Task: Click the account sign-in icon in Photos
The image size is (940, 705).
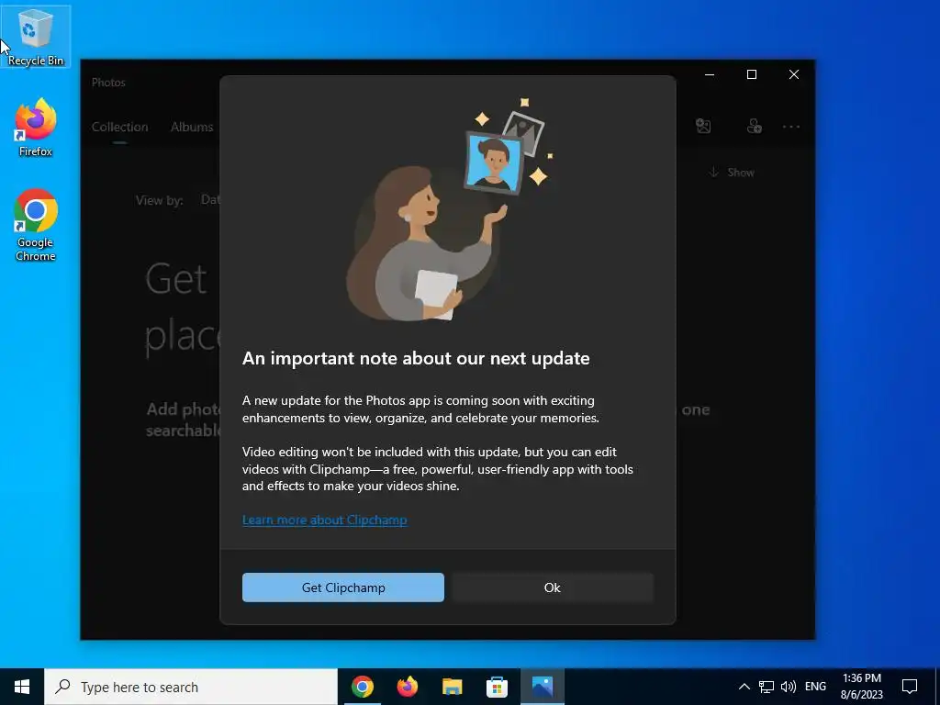Action: point(755,126)
